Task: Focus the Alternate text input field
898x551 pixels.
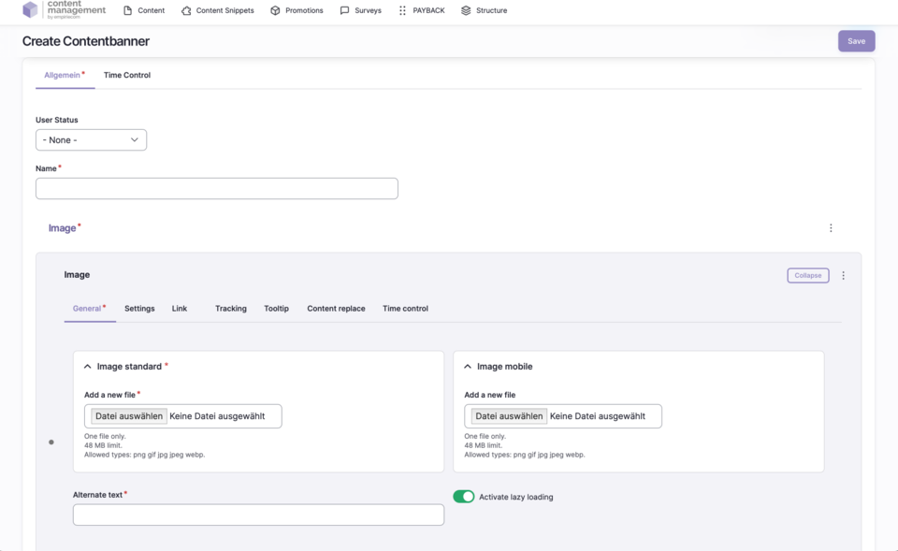Action: coord(258,515)
